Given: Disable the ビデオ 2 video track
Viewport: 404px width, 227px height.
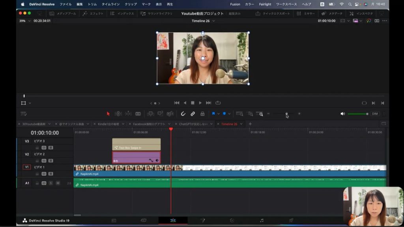Looking at the screenshot, I should pos(50,161).
